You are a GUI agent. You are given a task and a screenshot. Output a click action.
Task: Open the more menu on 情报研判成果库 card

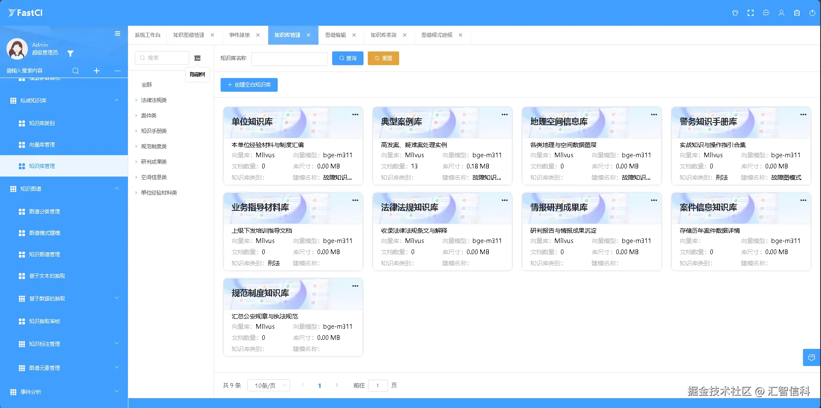pos(654,200)
